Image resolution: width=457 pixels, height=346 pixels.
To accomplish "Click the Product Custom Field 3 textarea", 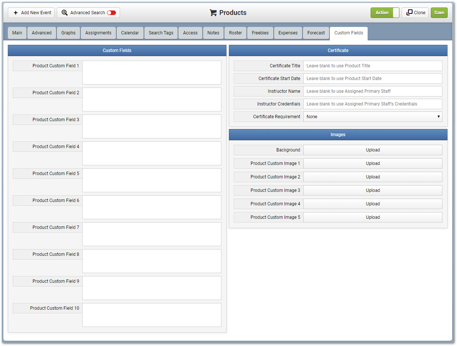I will click(152, 126).
